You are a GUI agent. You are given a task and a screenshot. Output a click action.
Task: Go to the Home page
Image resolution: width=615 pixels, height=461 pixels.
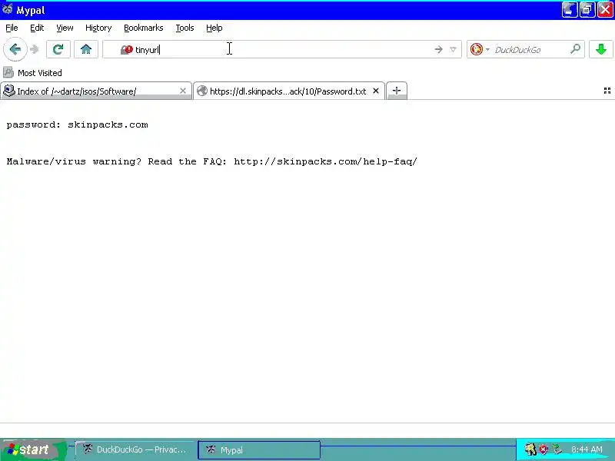point(86,49)
